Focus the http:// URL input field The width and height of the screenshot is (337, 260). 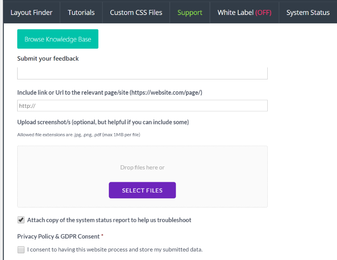142,106
